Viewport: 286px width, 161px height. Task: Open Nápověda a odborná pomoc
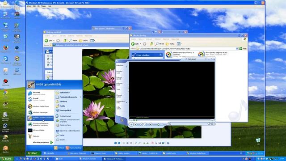click(68, 131)
